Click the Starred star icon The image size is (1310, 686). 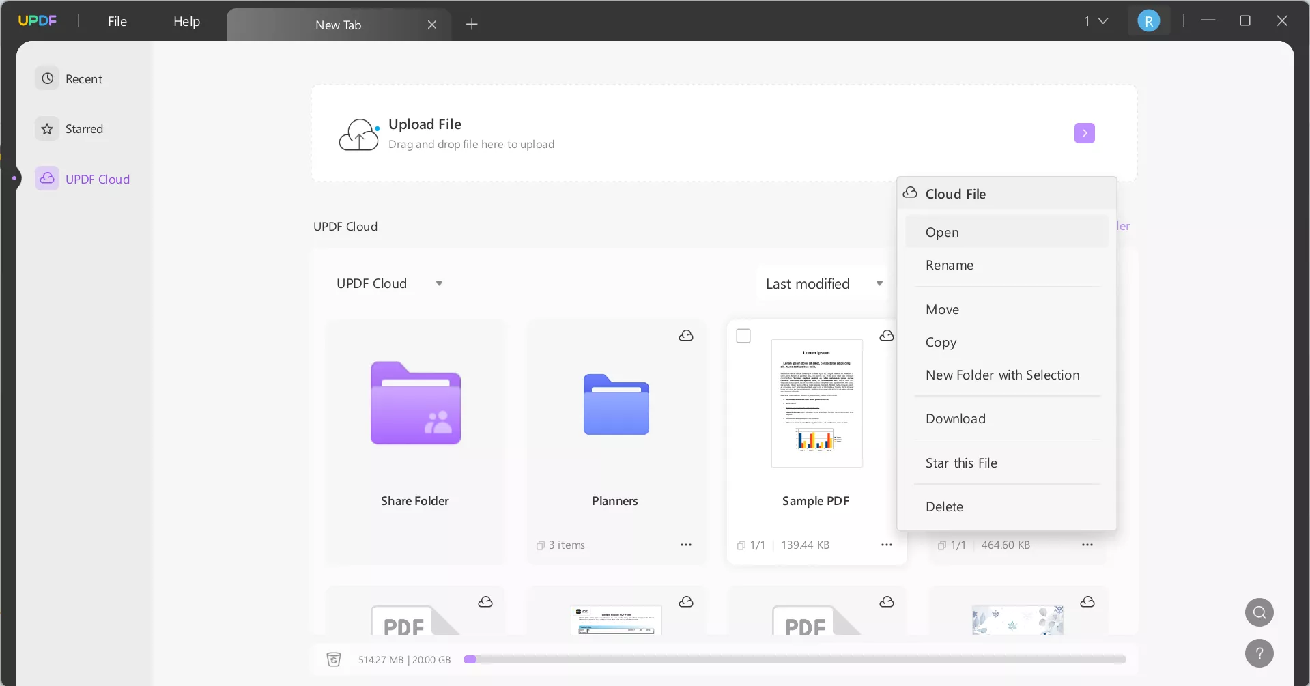(x=47, y=129)
